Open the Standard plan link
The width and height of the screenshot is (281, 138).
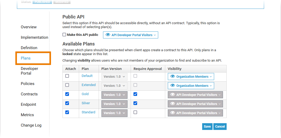click(x=88, y=112)
